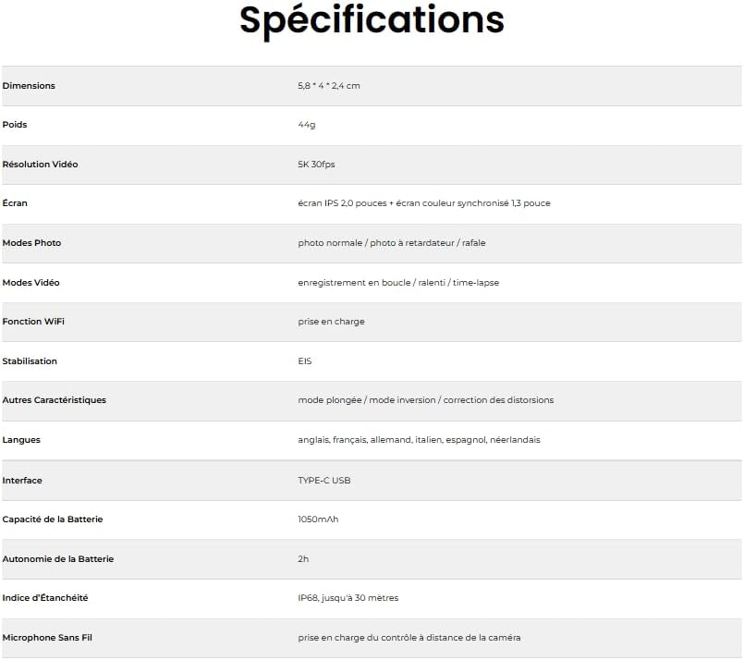Viewport: 744px width, 660px height.
Task: Select the Autonomie de la Batterie label
Action: [x=58, y=559]
